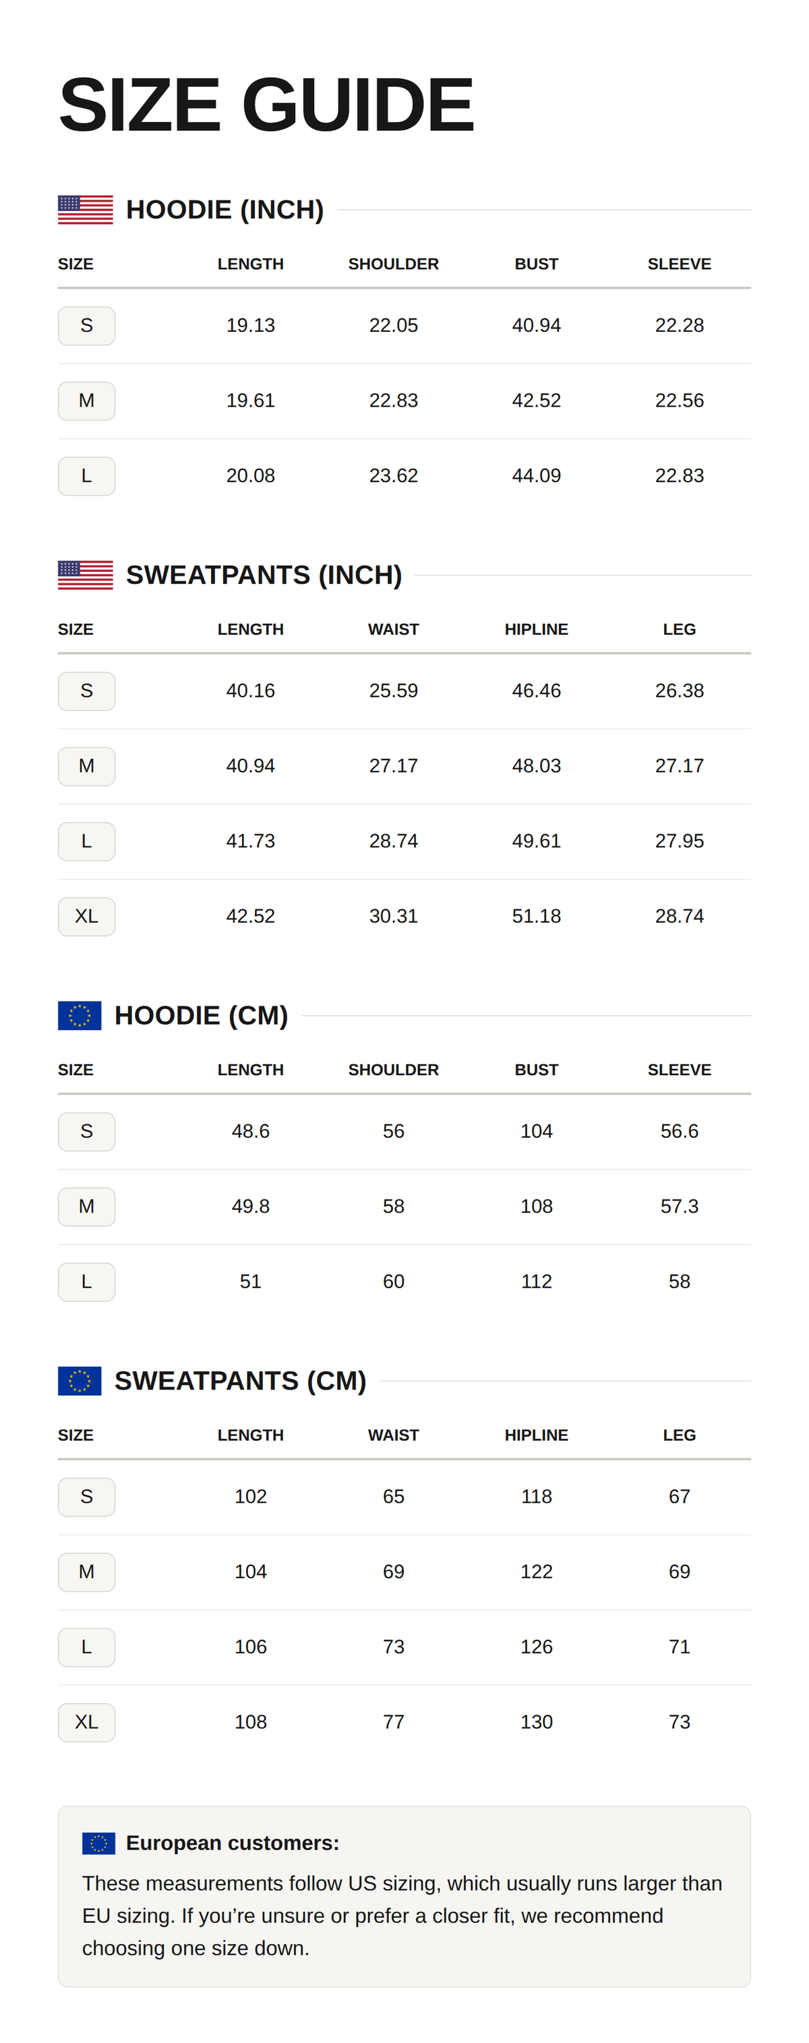Click the EU flag beside European customers note
The height and width of the screenshot is (2043, 809).
(x=99, y=1843)
